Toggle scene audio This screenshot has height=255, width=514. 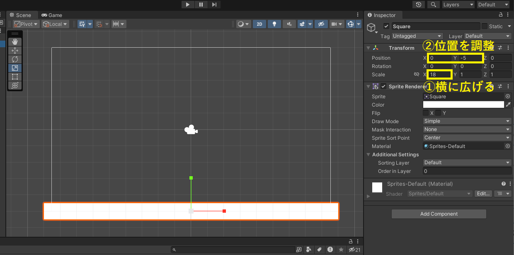(x=289, y=24)
